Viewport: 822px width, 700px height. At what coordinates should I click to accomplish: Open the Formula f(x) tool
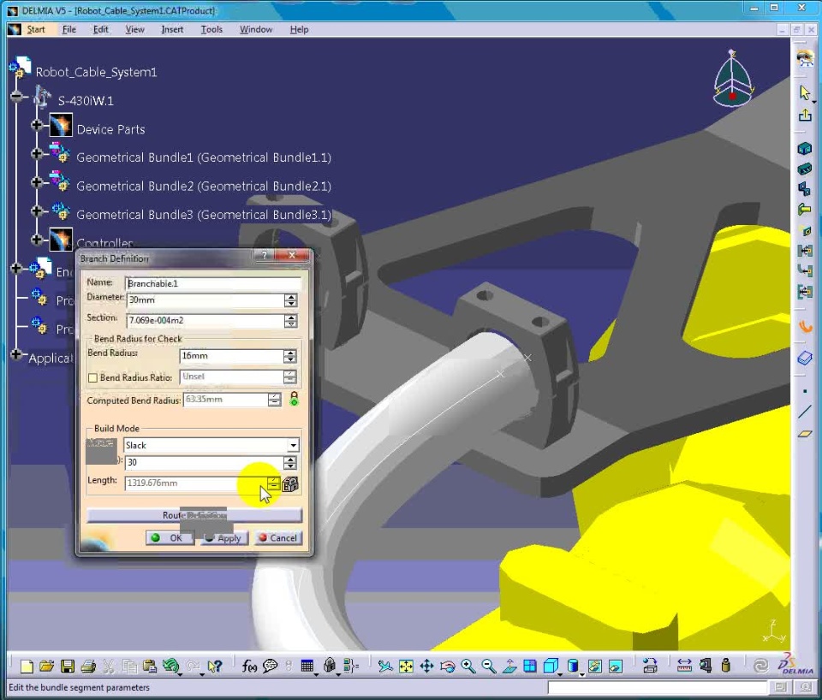click(x=249, y=666)
